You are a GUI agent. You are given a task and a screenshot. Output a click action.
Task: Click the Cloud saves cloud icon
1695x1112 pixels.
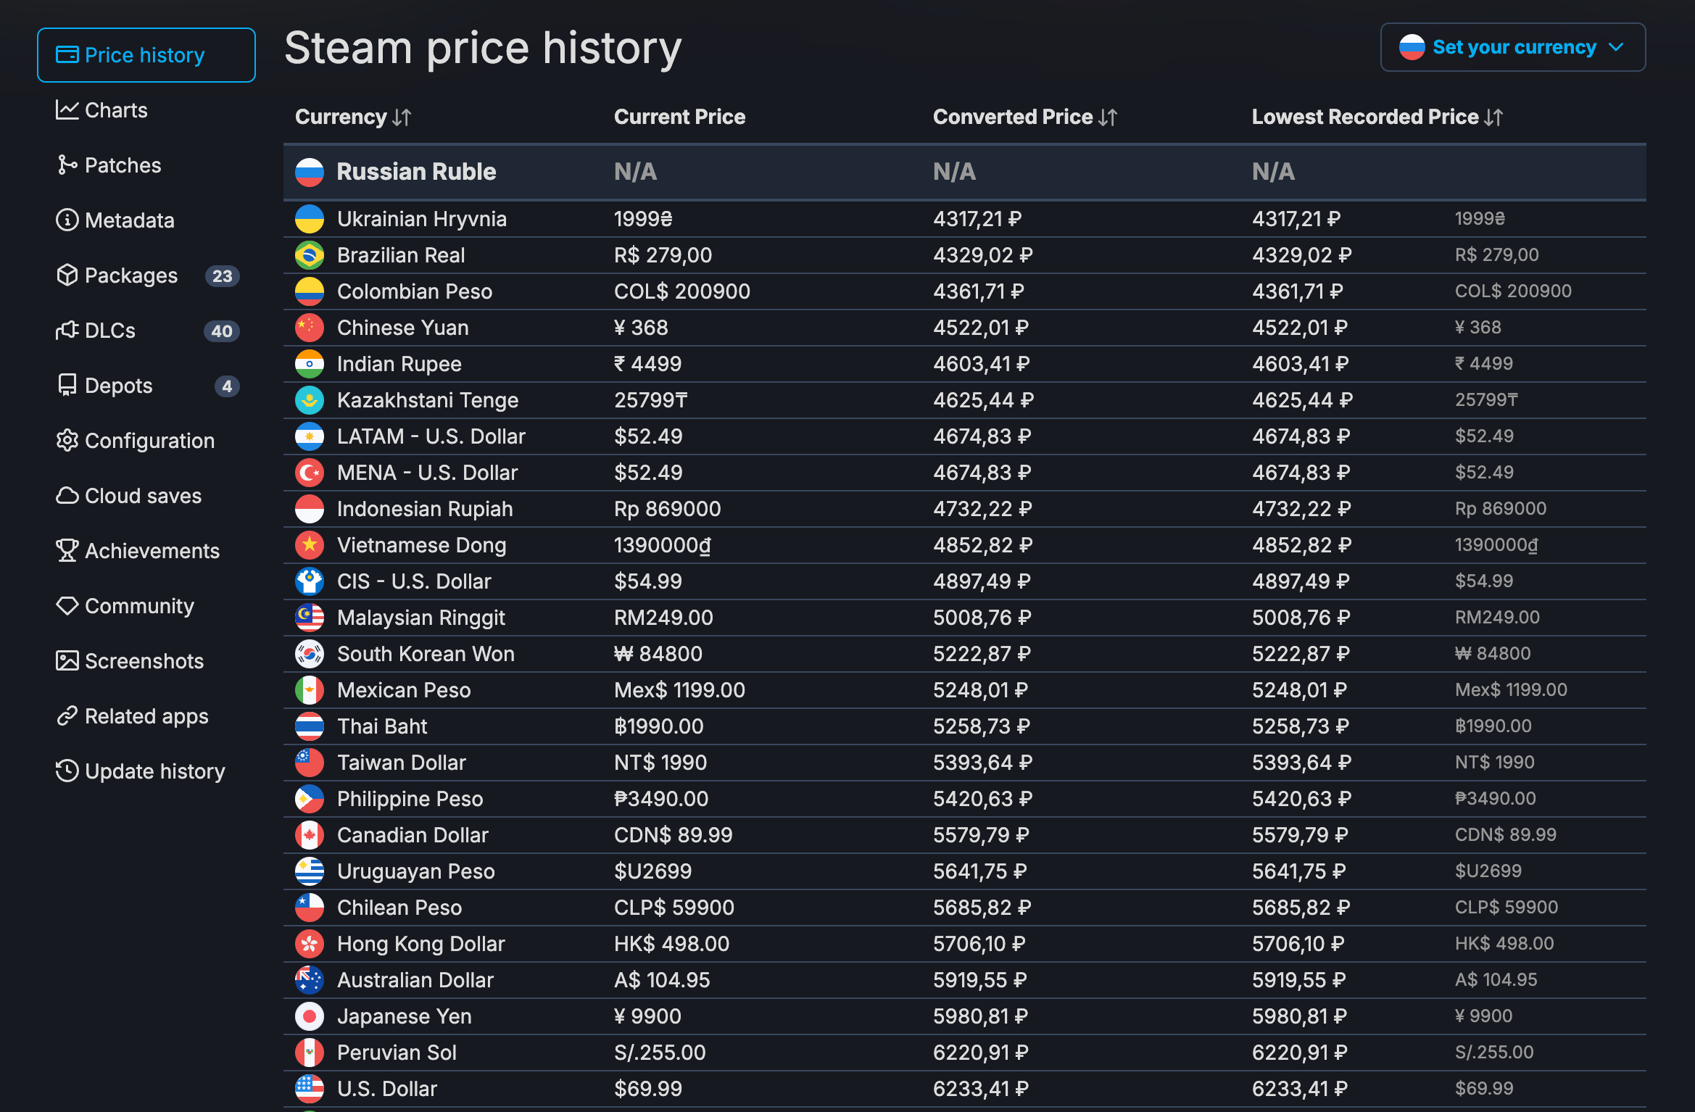click(67, 496)
